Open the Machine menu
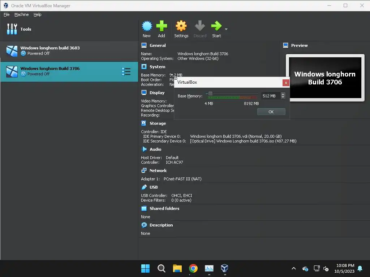Viewport: 370px width, 277px height. tap(21, 14)
